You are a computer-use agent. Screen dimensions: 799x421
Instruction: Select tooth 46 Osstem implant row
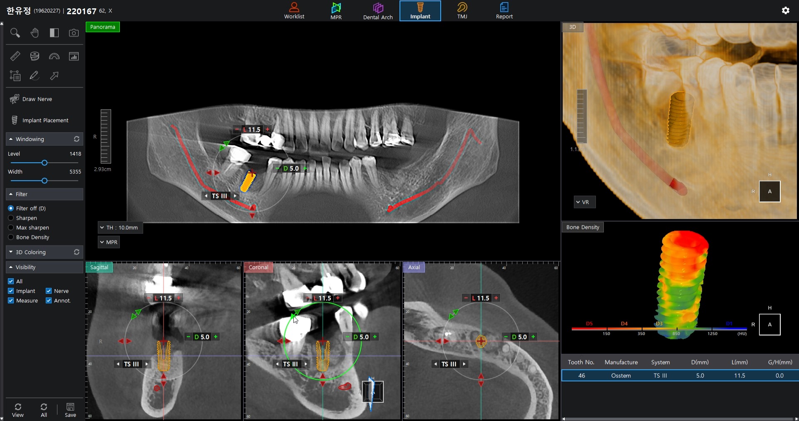click(x=680, y=376)
